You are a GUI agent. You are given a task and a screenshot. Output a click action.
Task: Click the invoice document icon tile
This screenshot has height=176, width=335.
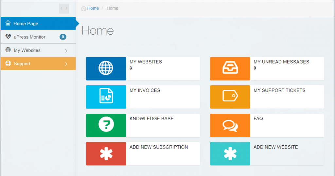106,96
